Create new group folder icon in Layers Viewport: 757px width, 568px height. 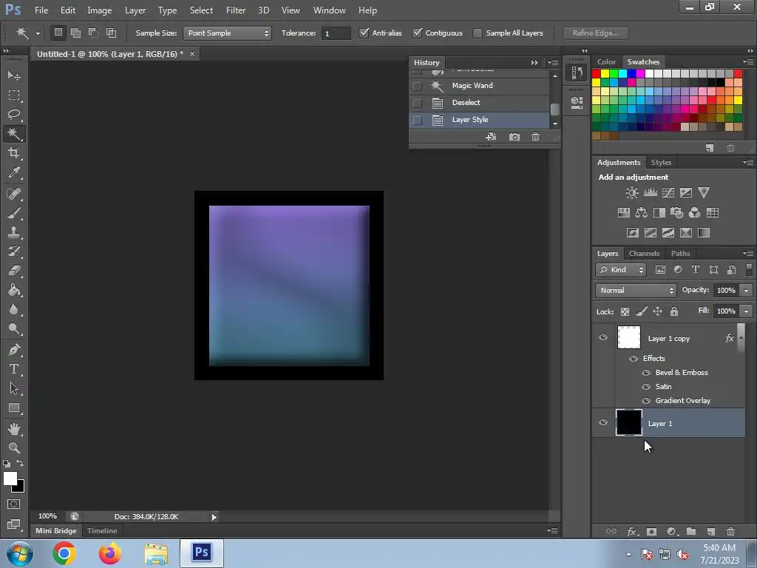tap(691, 531)
